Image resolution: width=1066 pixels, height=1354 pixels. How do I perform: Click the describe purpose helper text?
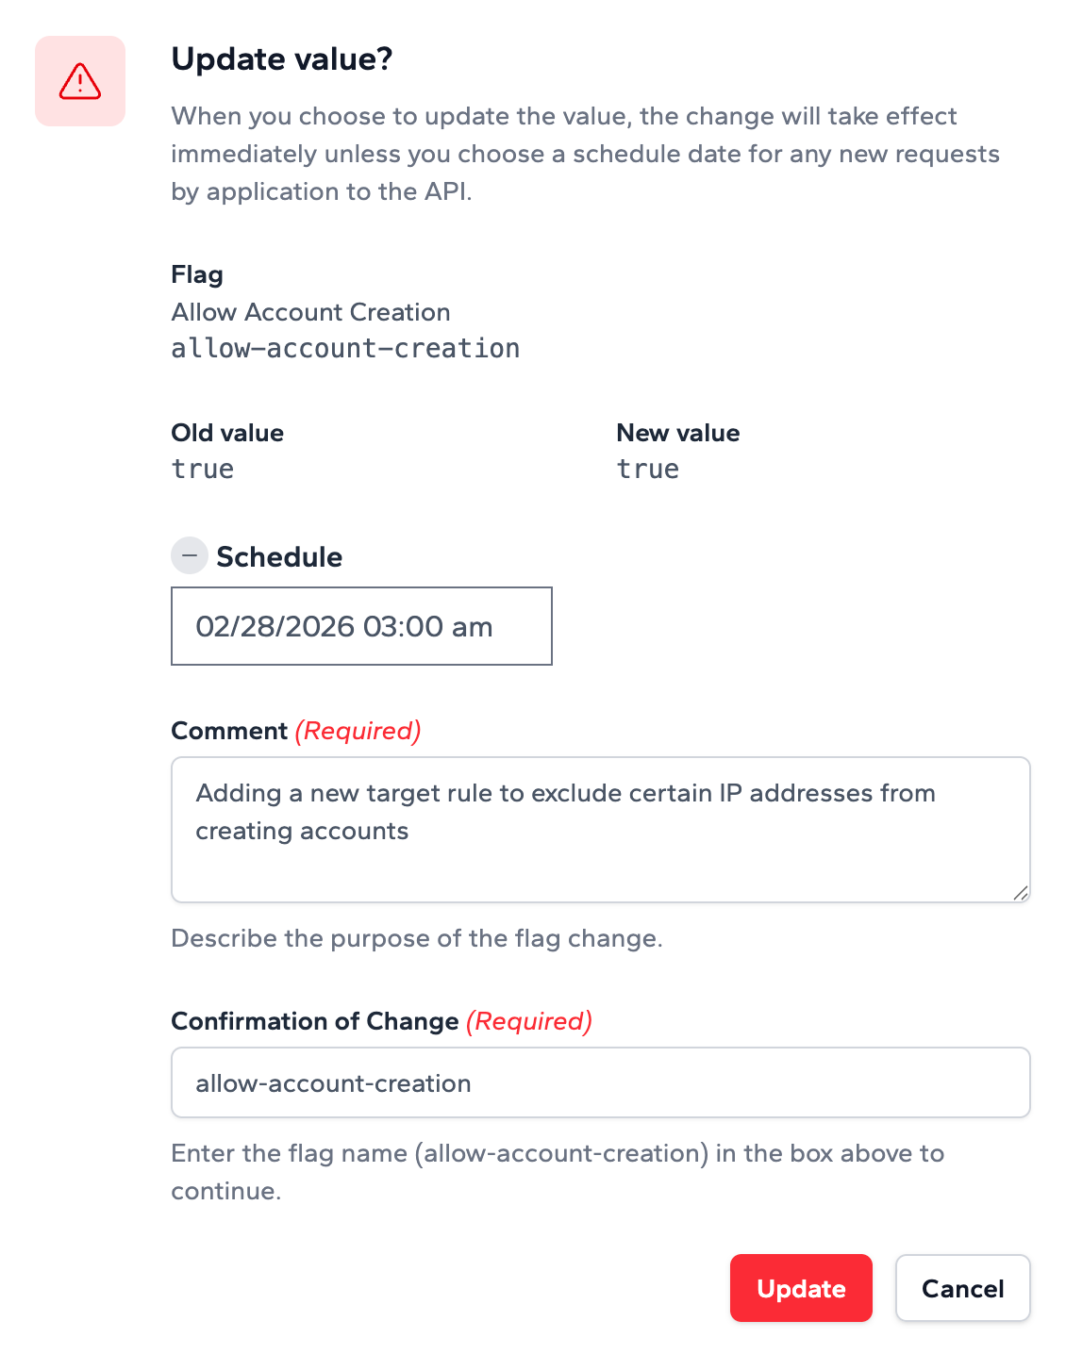point(417,938)
